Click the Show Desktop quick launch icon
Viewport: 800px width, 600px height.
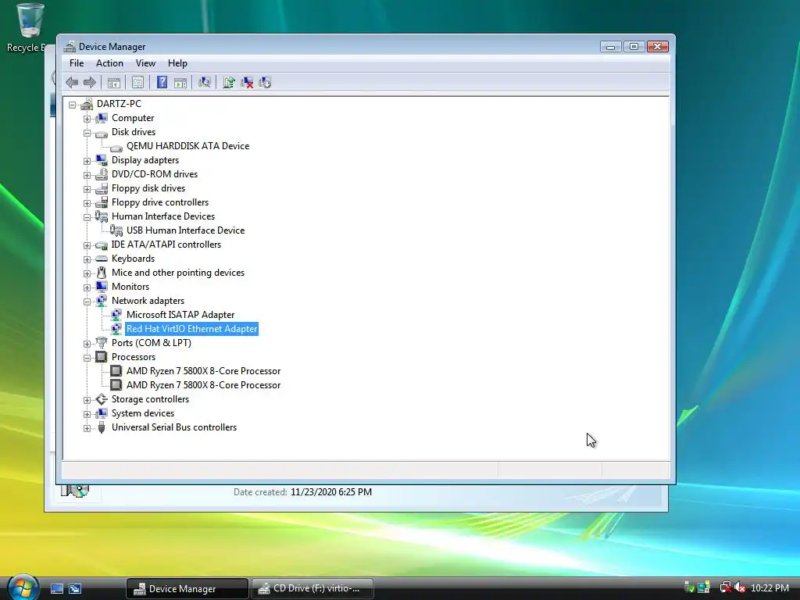click(56, 588)
